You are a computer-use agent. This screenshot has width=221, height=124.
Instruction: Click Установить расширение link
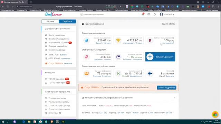[x=92, y=14]
